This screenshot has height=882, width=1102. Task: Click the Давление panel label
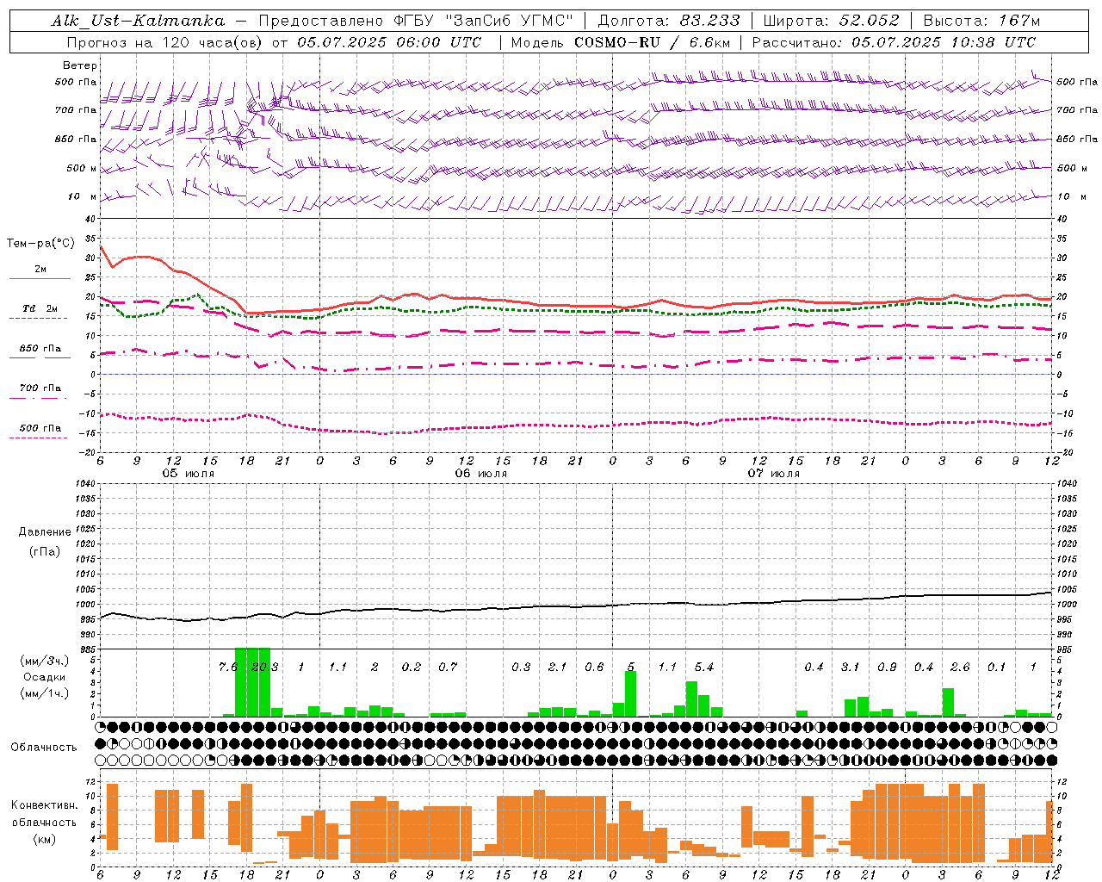[x=44, y=532]
